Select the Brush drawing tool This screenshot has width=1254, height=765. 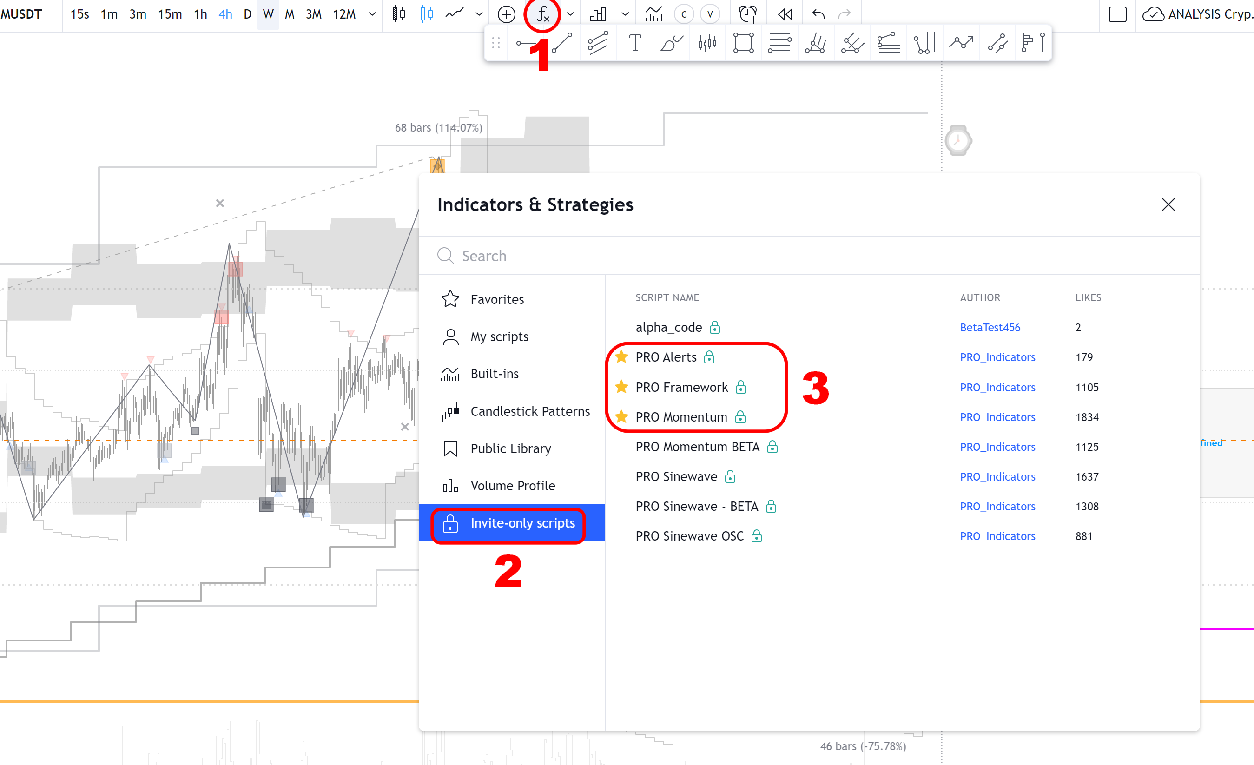tap(671, 43)
